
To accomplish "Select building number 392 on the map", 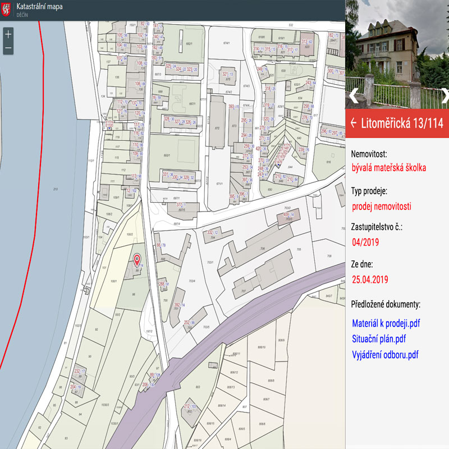I will pyautogui.click(x=177, y=305).
